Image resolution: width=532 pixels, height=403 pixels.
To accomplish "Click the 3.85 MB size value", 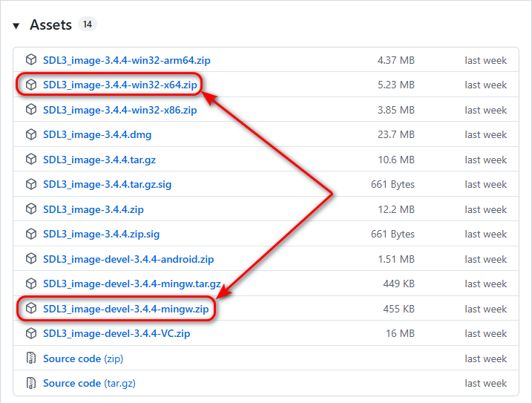I will coord(396,110).
